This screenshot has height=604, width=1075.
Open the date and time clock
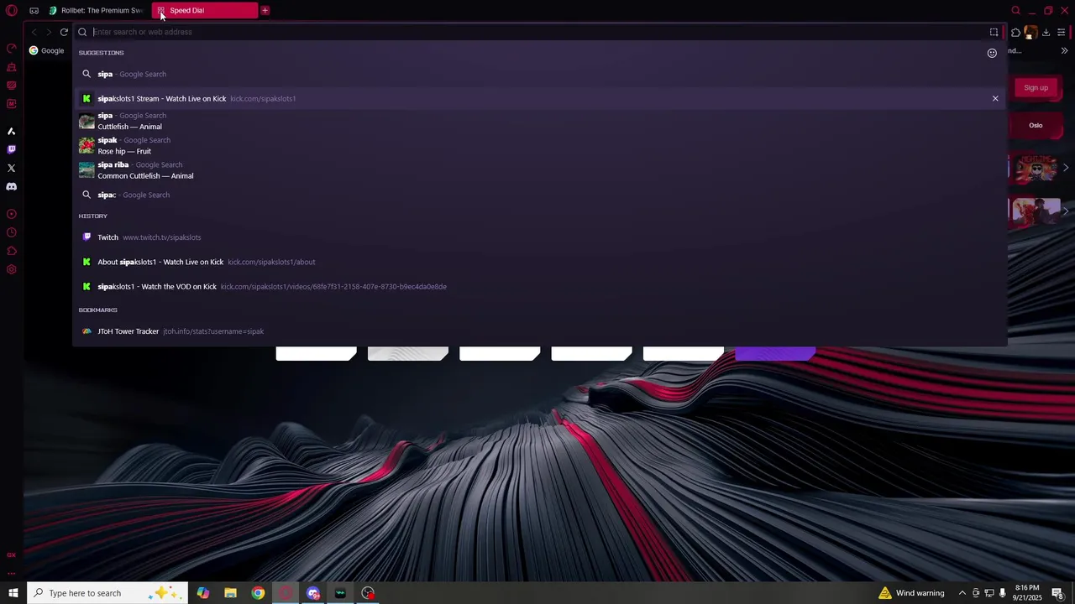(1027, 593)
